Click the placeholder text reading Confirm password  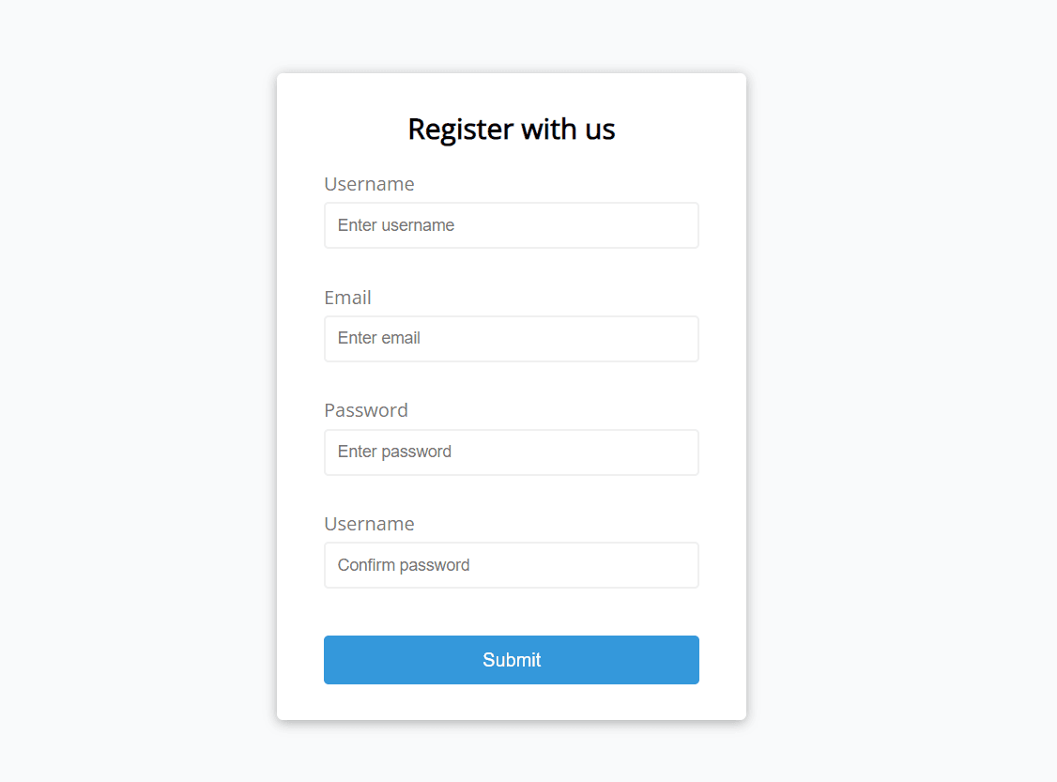coord(404,565)
